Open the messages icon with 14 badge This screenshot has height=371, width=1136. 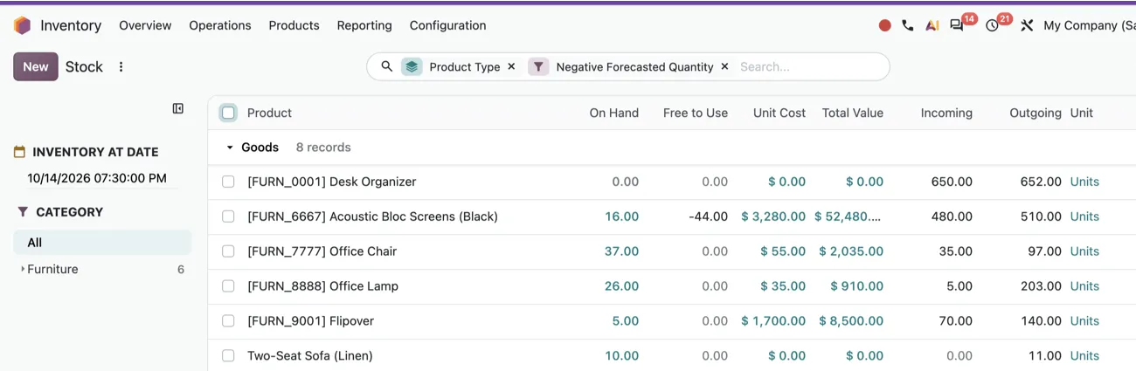pyautogui.click(x=957, y=25)
